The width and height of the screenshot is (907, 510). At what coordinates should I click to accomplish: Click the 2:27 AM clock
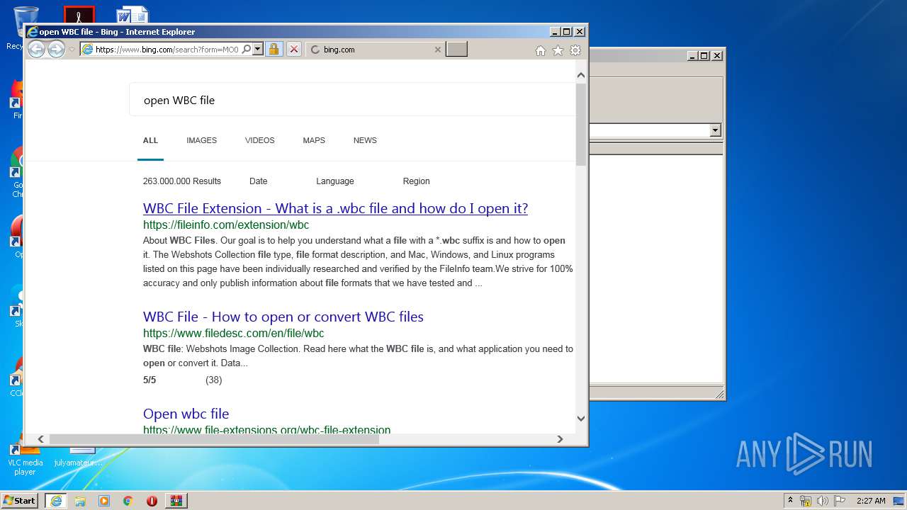tap(871, 501)
